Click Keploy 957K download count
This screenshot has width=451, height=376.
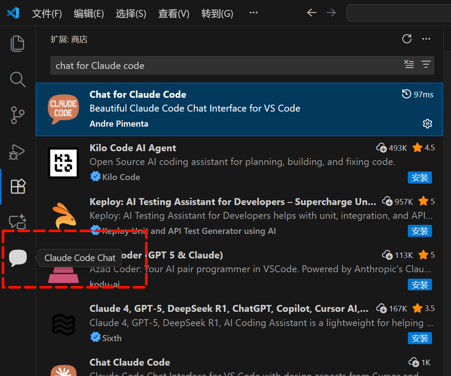click(397, 202)
